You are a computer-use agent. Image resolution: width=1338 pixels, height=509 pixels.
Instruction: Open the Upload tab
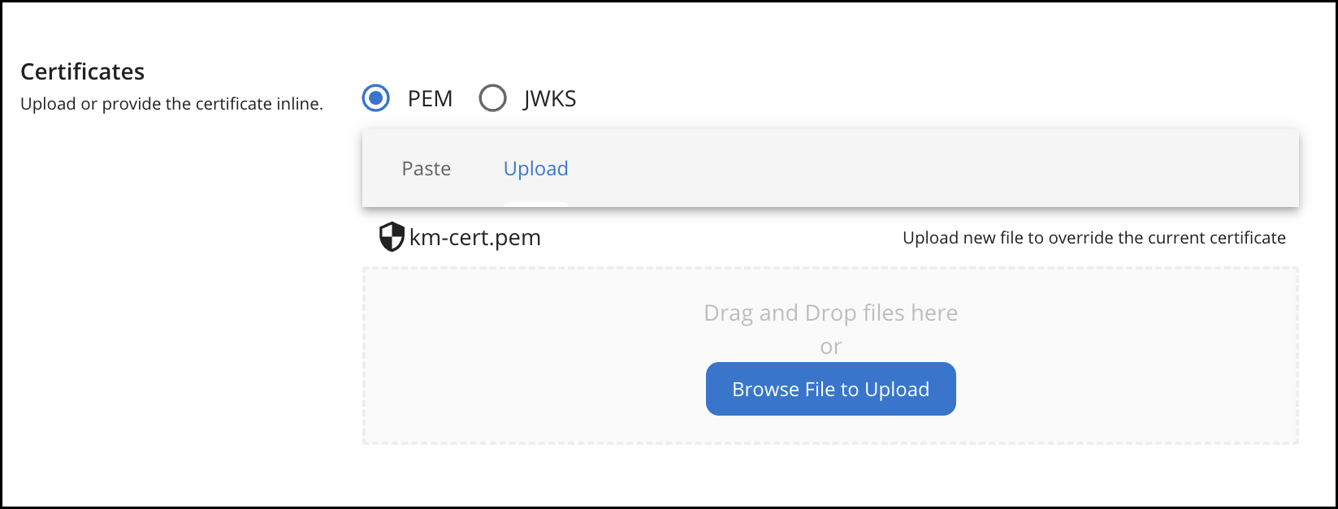[x=535, y=169]
